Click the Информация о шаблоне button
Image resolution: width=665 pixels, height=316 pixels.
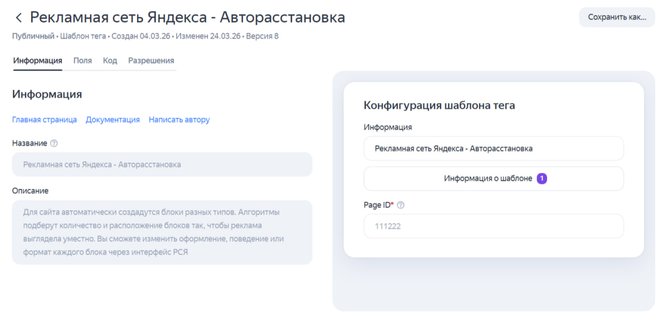pos(494,178)
